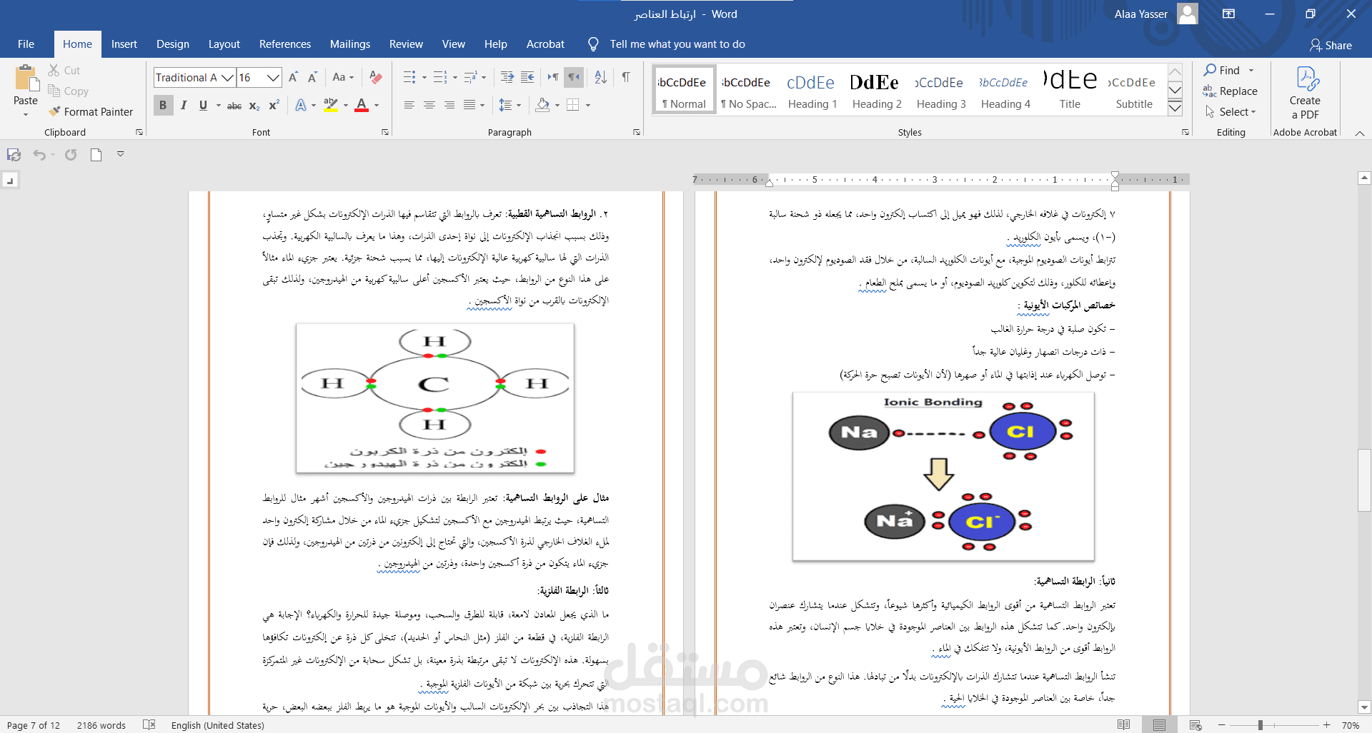Switch to the Acrobat tab
The image size is (1372, 733).
[x=545, y=44]
